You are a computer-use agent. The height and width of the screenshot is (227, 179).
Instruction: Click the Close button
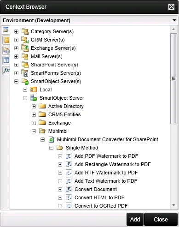click(x=161, y=219)
